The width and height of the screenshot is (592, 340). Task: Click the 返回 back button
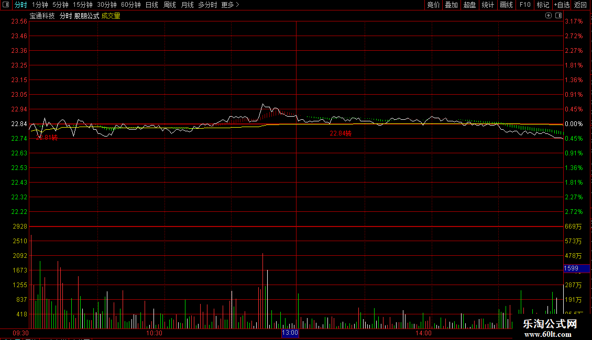pos(580,5)
